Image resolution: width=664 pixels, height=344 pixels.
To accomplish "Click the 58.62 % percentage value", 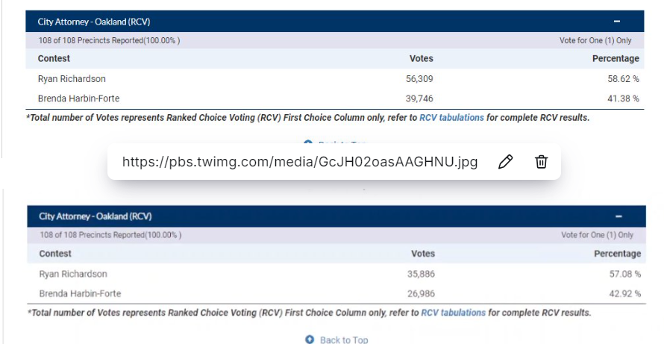I will click(x=624, y=78).
